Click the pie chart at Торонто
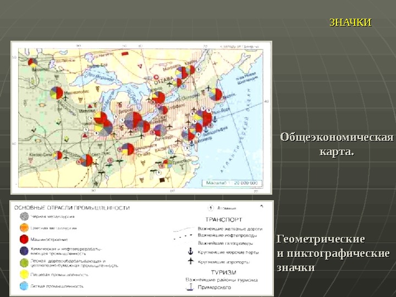 click(158, 98)
